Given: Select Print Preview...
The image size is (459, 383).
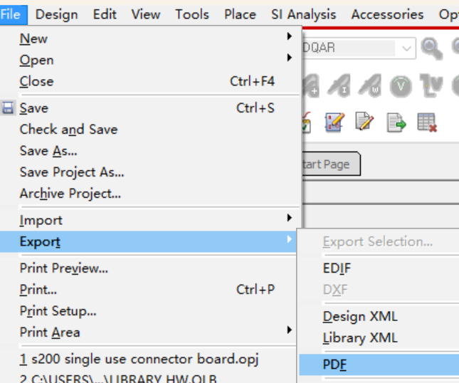Looking at the screenshot, I should coord(148,268).
